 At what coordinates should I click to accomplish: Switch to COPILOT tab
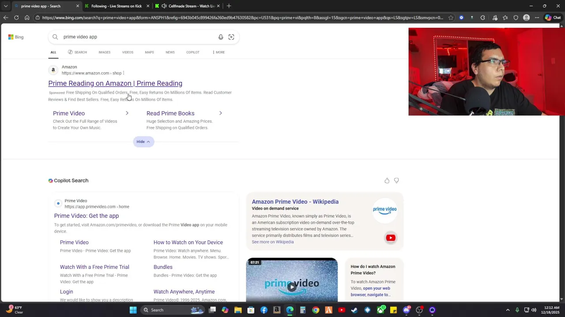point(192,52)
